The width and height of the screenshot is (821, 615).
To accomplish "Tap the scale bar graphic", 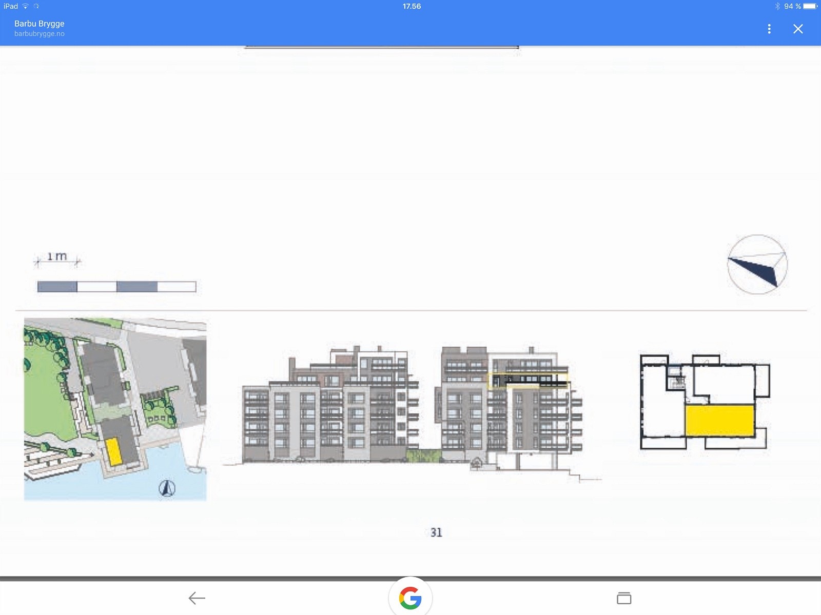I will [x=117, y=287].
